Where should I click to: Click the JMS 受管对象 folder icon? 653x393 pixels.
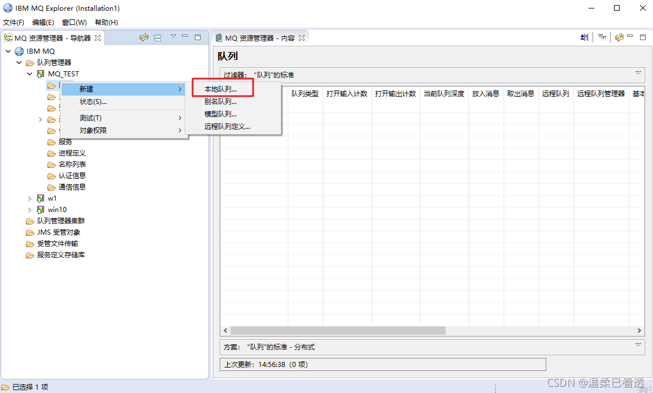pos(30,232)
